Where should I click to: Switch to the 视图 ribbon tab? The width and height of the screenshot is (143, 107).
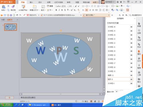[x=77, y=2]
